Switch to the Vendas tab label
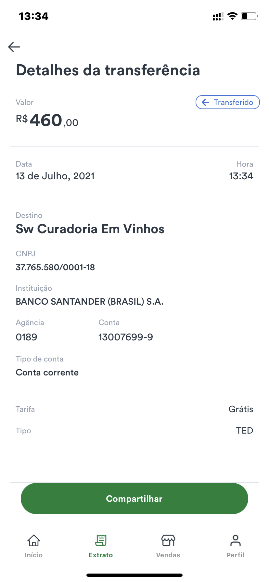The width and height of the screenshot is (269, 582). point(168,555)
